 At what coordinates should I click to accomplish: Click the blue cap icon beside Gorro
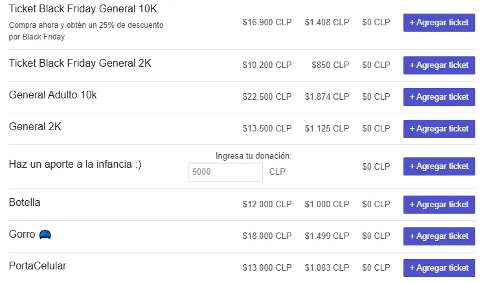click(x=45, y=235)
